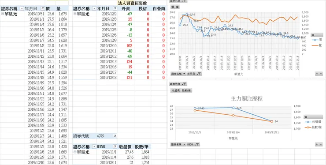Select the 投信 column header

click(x=142, y=8)
